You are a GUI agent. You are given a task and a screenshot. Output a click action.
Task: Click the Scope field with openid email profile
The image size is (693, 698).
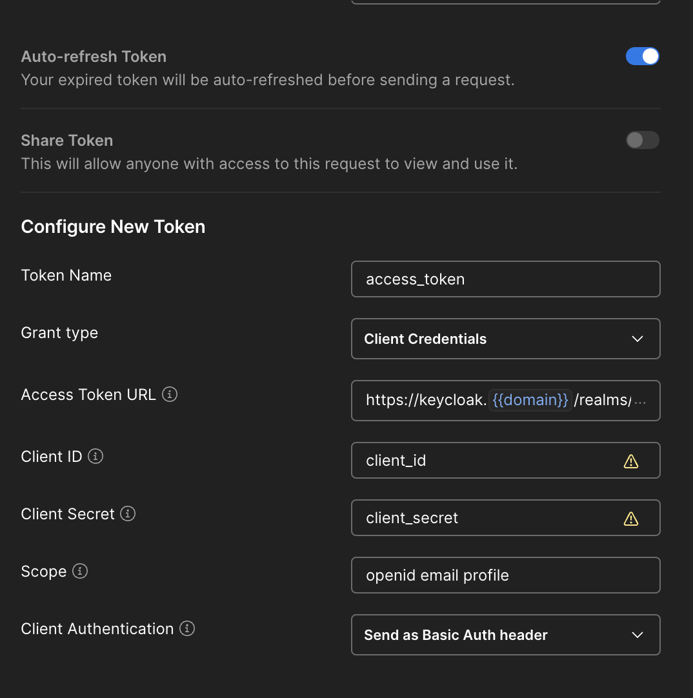[505, 575]
